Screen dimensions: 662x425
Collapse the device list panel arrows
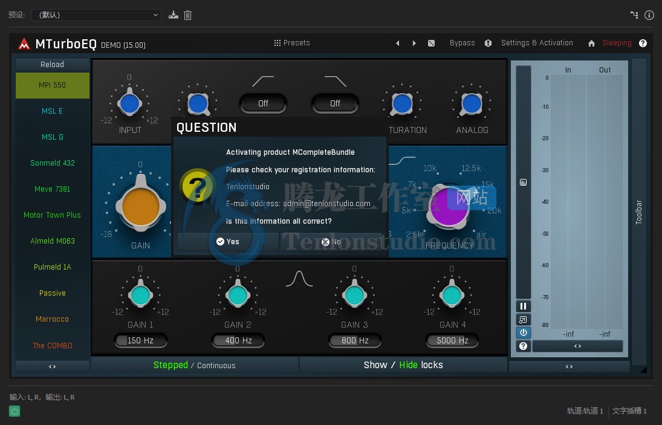point(53,366)
